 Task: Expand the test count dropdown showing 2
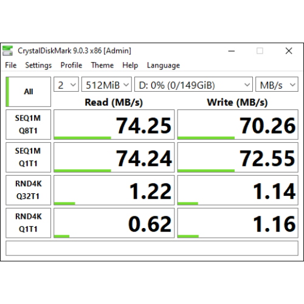click(x=66, y=85)
